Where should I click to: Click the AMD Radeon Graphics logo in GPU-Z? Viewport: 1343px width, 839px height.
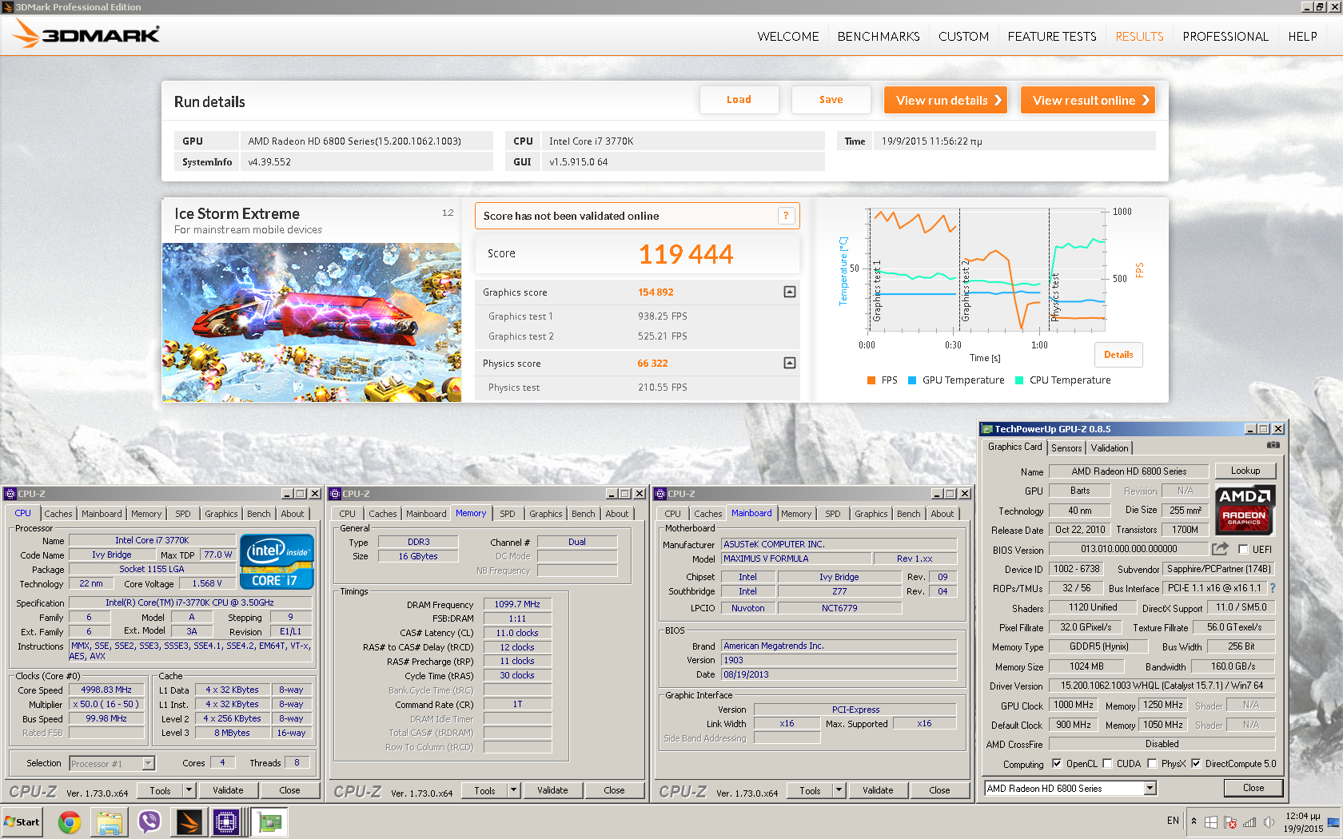coord(1245,509)
